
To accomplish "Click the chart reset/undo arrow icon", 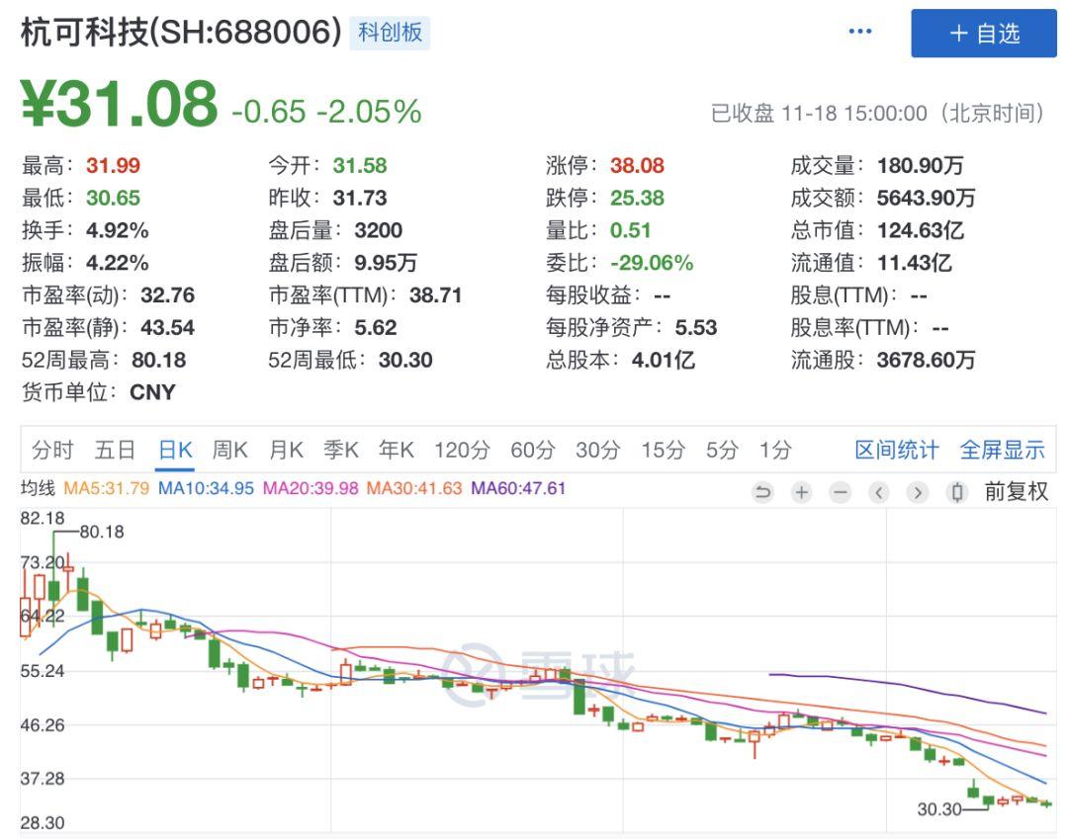I will (763, 492).
